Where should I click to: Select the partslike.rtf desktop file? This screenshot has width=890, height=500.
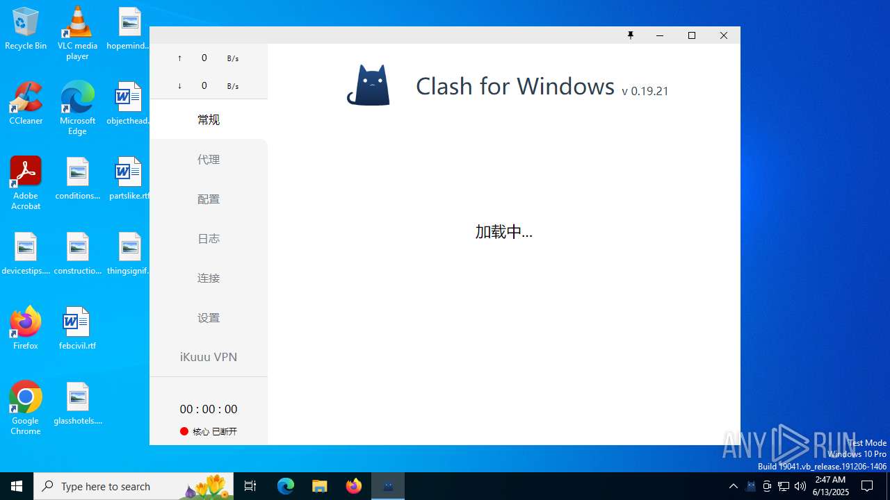pos(129,178)
